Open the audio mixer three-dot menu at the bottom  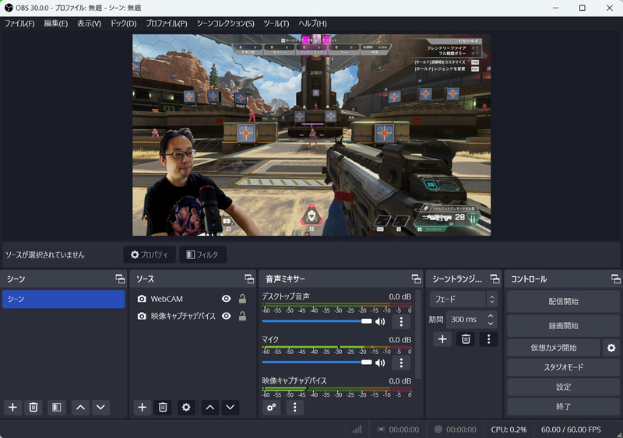(294, 407)
